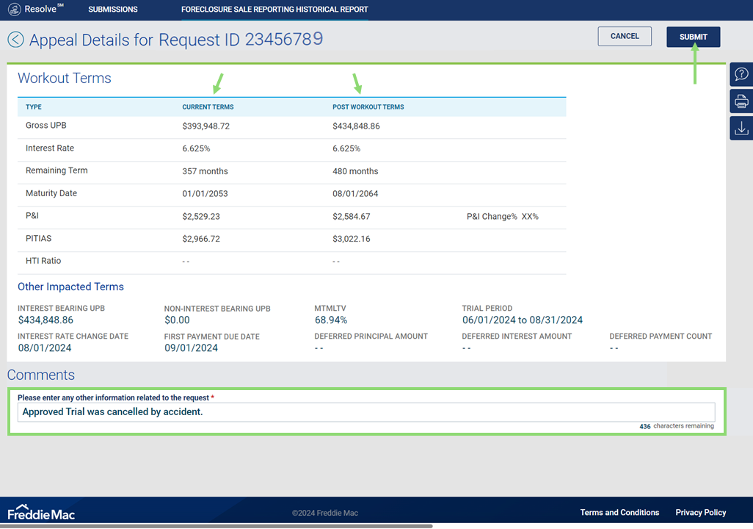Click the Resolve logo icon
The height and width of the screenshot is (529, 753).
[x=15, y=9]
